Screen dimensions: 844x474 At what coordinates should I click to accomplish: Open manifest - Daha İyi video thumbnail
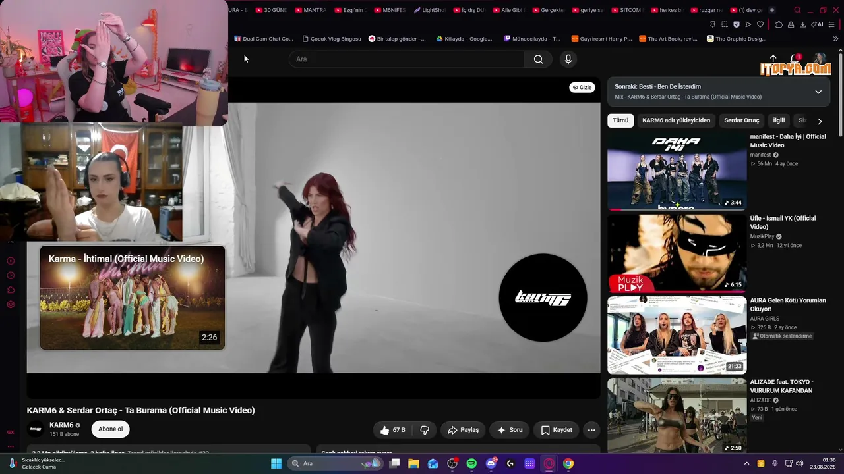[677, 171]
